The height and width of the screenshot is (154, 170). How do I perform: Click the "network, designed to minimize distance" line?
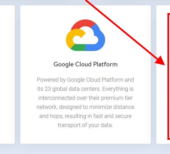[x=85, y=107]
